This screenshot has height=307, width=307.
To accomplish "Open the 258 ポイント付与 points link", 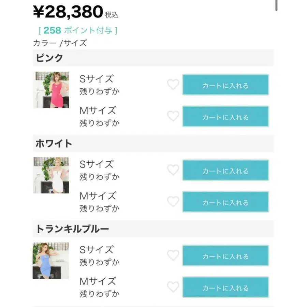I will 78,30.
